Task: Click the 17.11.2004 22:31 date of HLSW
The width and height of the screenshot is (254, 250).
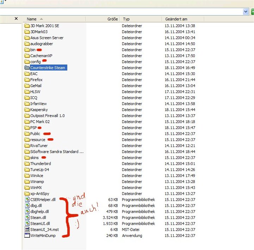Action: coord(180,92)
